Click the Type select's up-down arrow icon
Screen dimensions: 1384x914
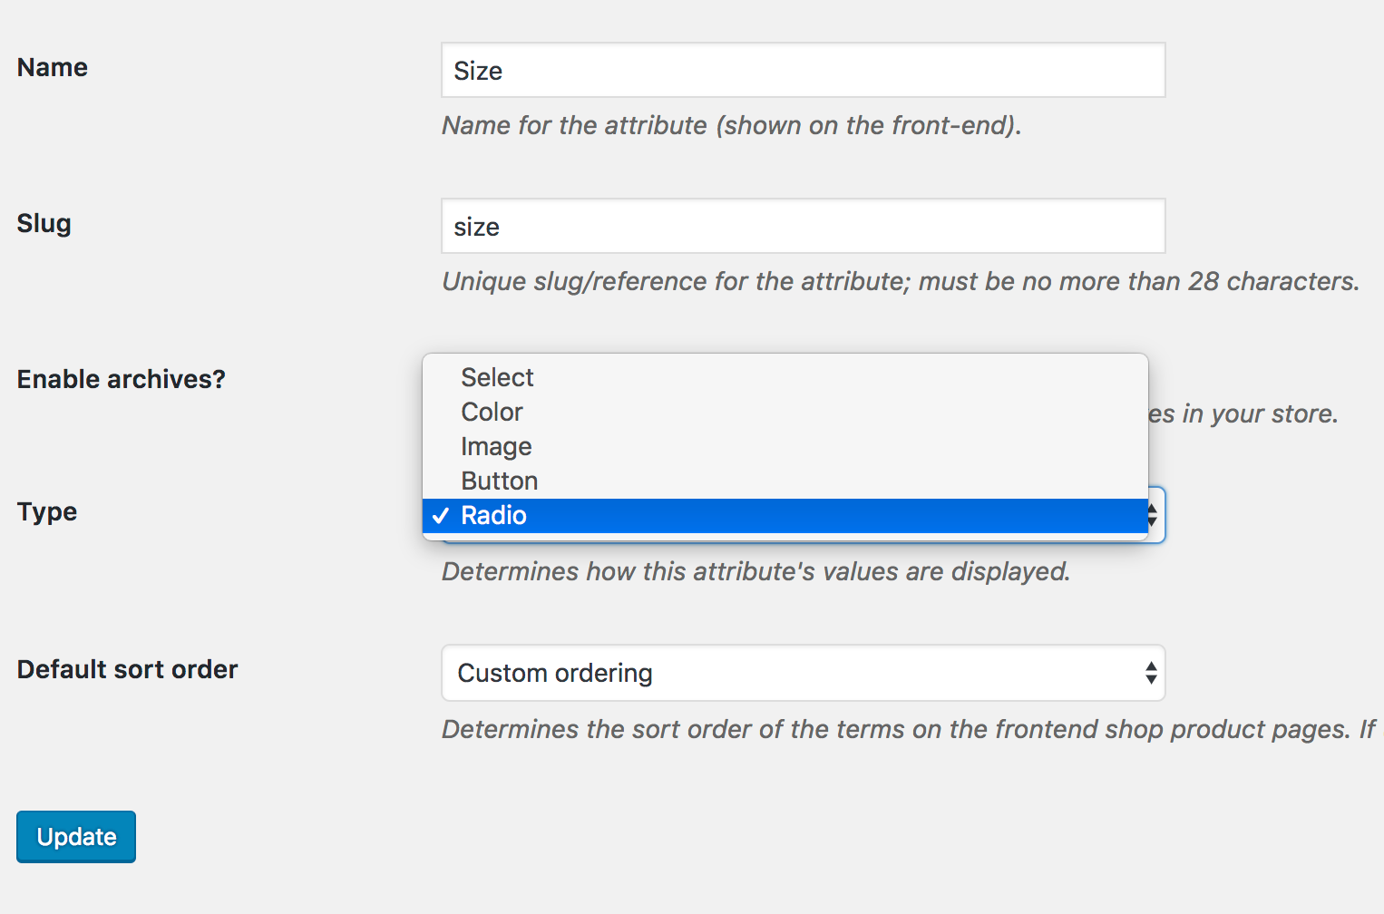(1153, 515)
